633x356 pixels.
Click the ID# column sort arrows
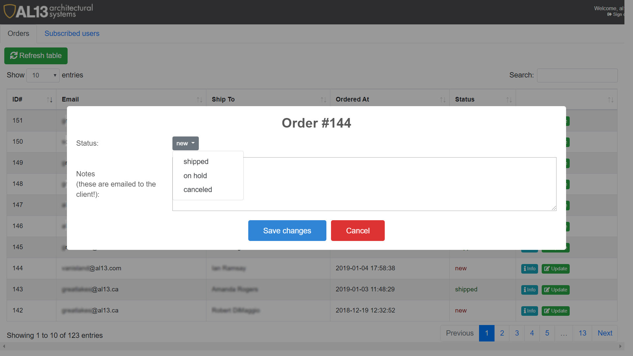(x=49, y=100)
